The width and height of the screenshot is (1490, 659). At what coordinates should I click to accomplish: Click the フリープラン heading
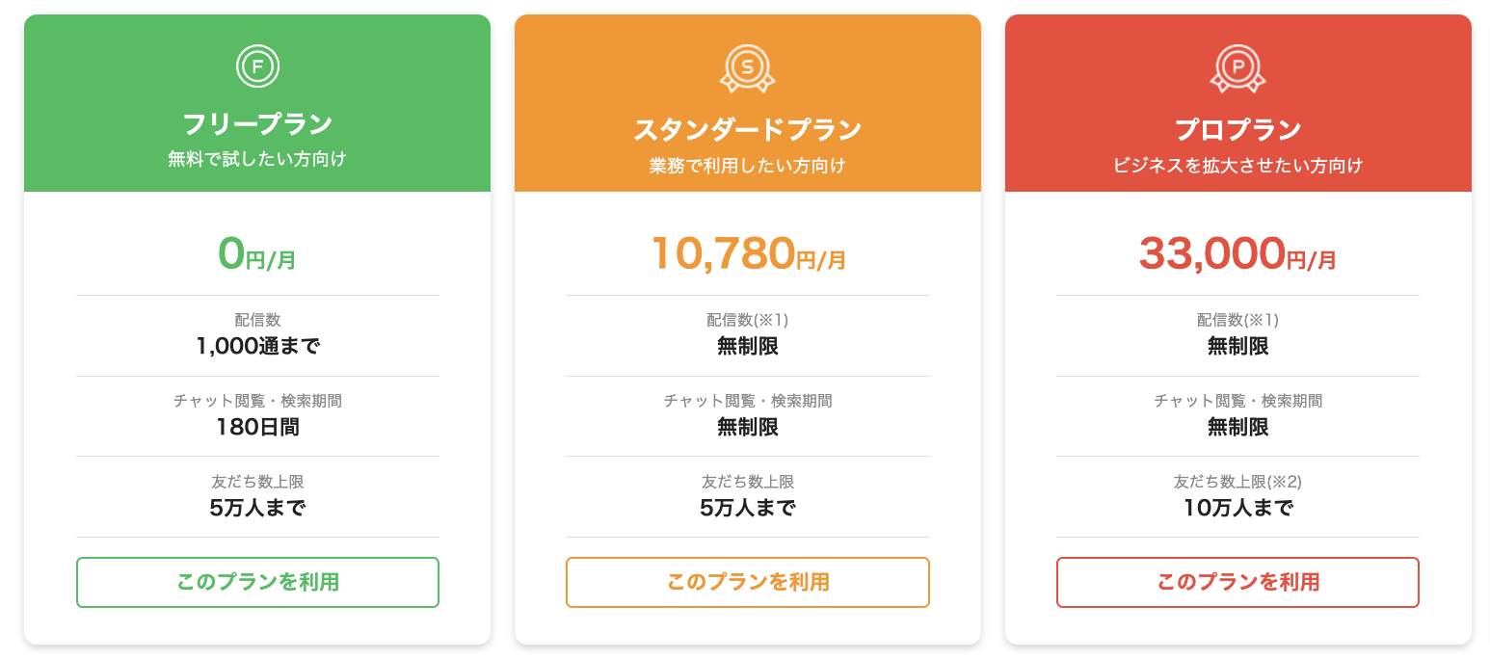257,124
